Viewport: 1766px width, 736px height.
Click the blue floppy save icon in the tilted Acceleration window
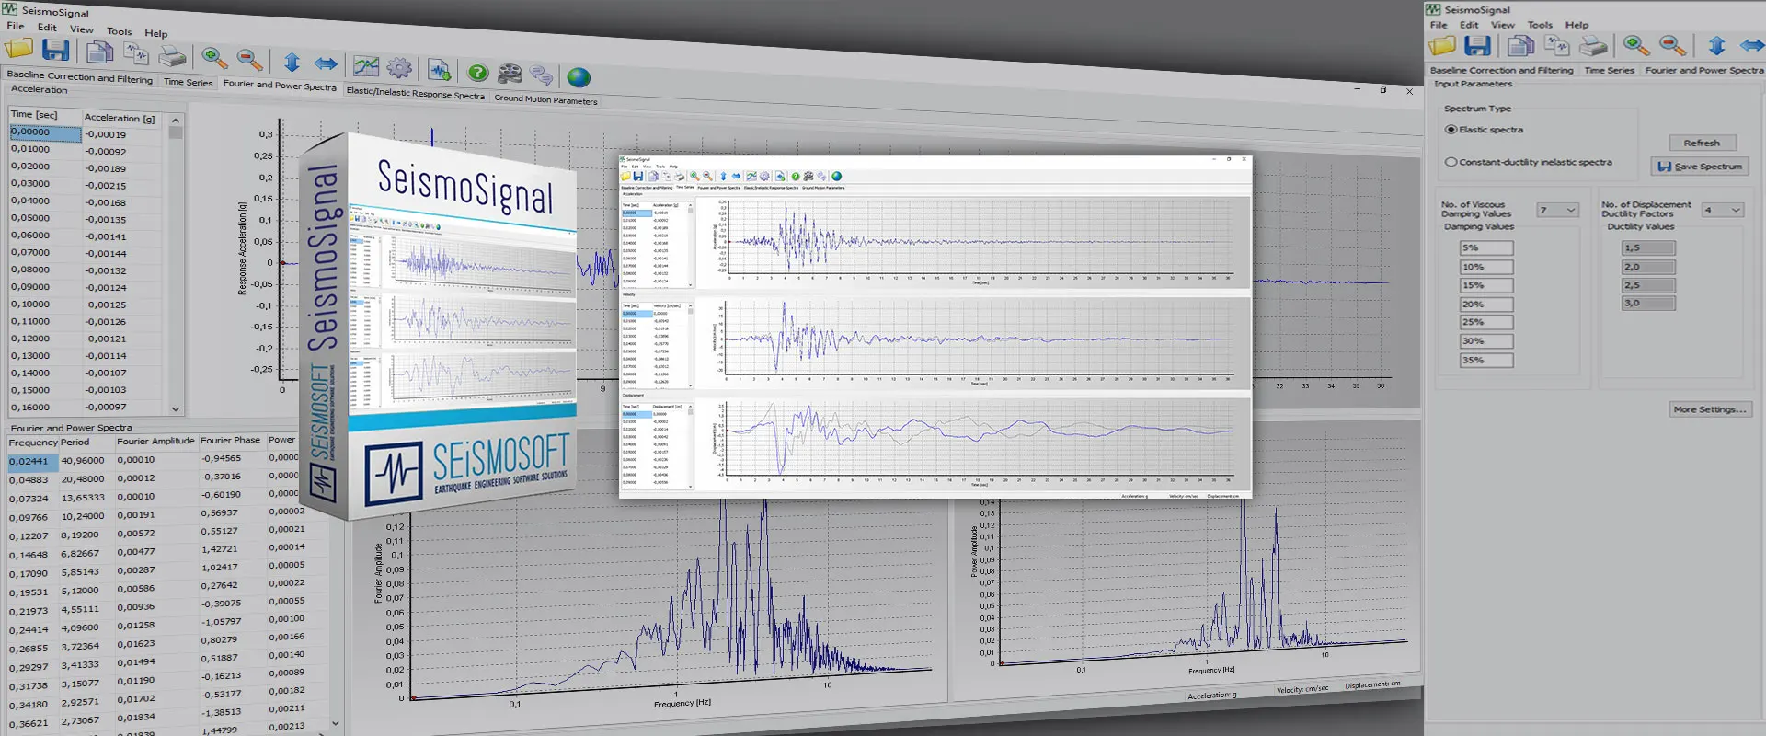[55, 50]
